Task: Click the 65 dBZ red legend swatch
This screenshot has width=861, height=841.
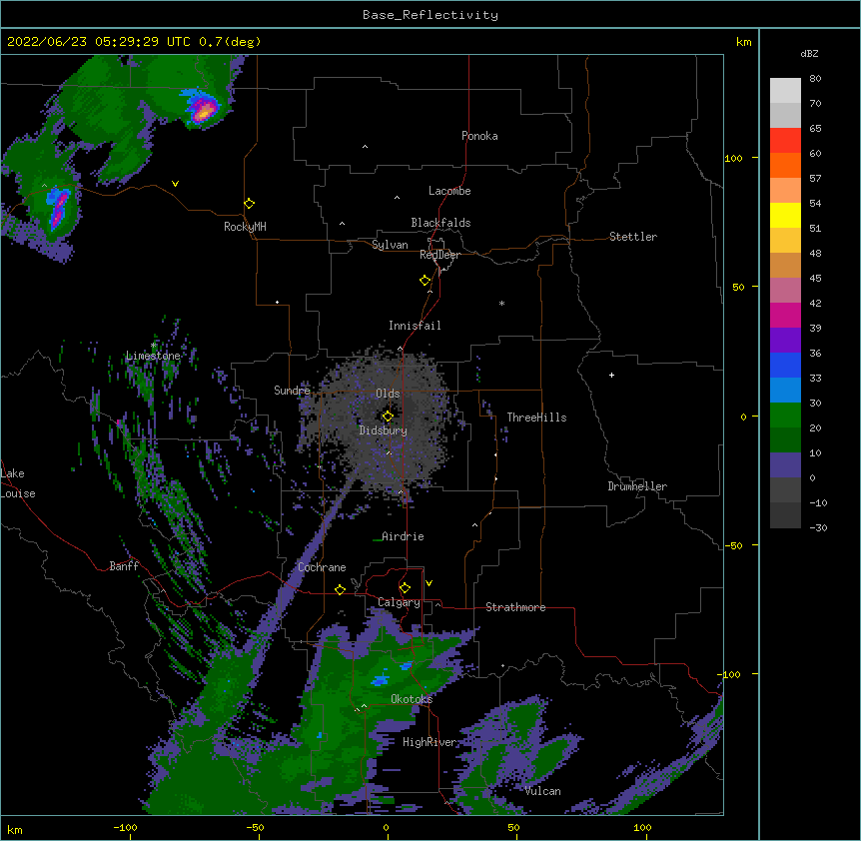Action: [x=785, y=141]
